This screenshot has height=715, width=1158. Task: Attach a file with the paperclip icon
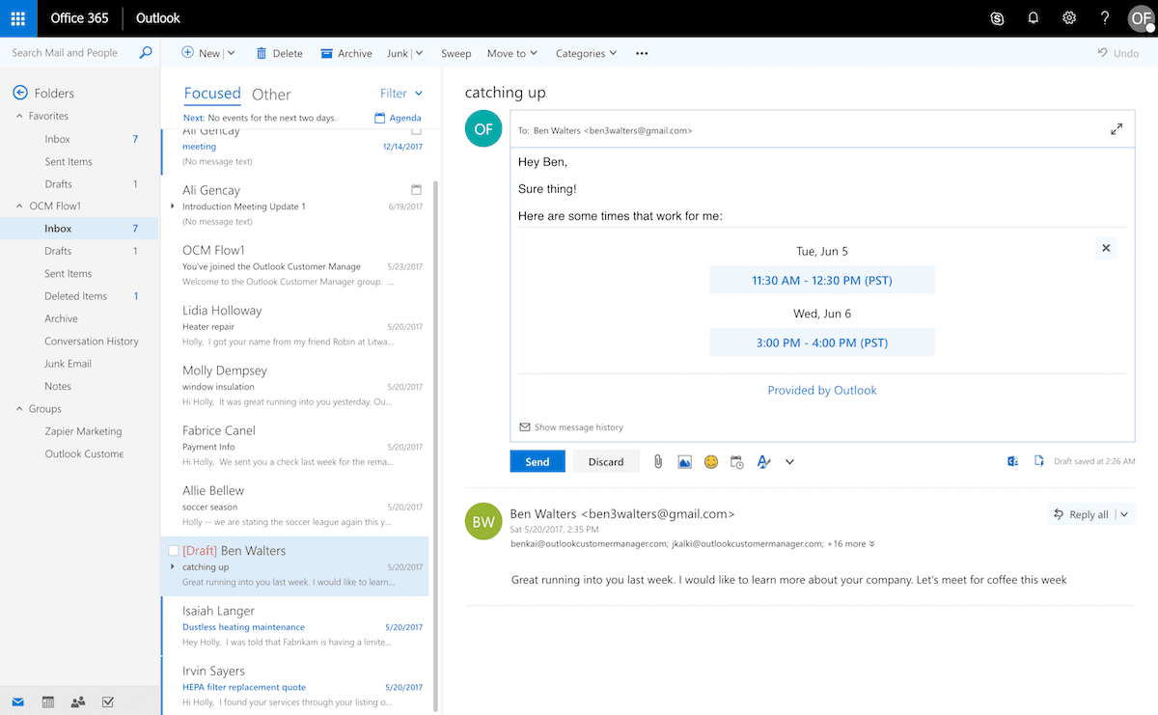point(658,462)
